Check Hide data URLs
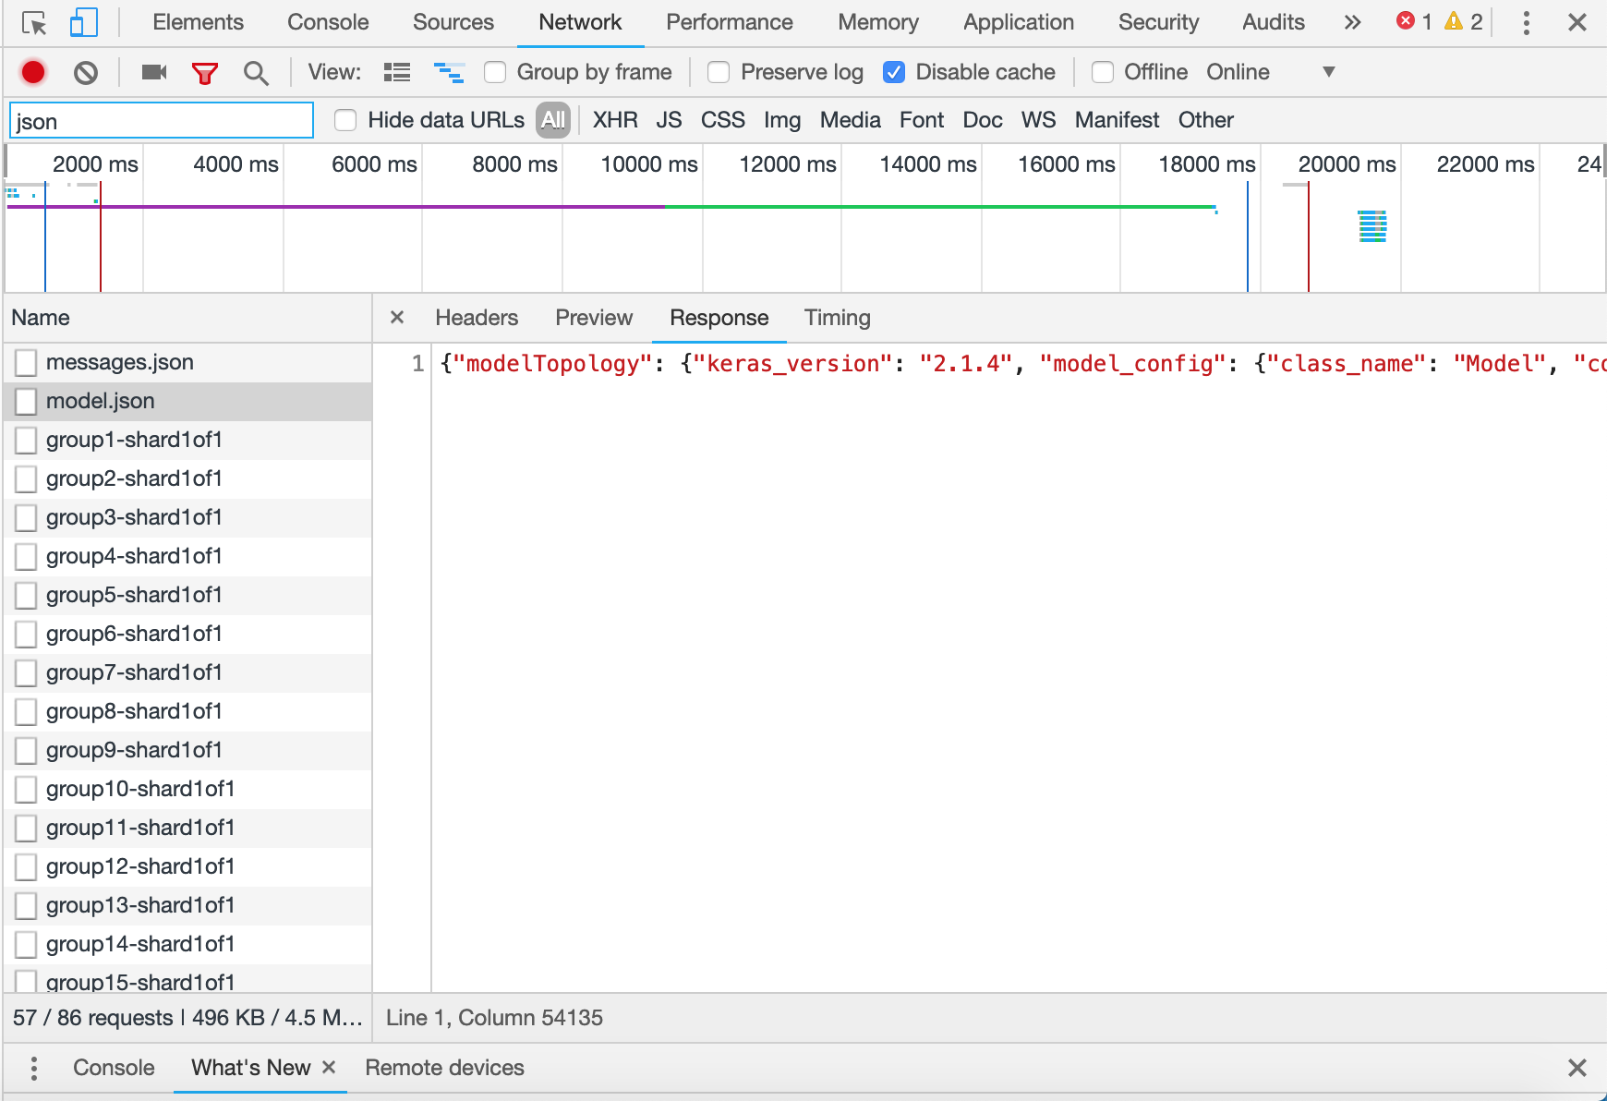The height and width of the screenshot is (1101, 1607). coord(345,120)
